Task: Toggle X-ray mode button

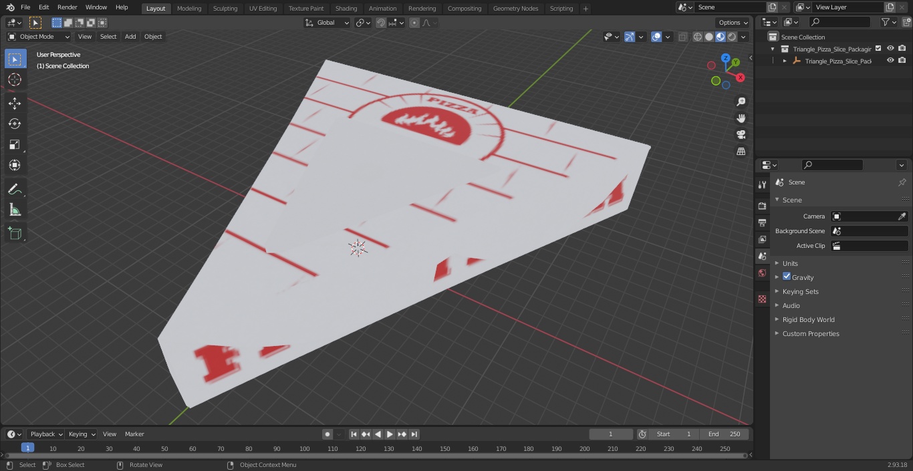Action: 682,37
